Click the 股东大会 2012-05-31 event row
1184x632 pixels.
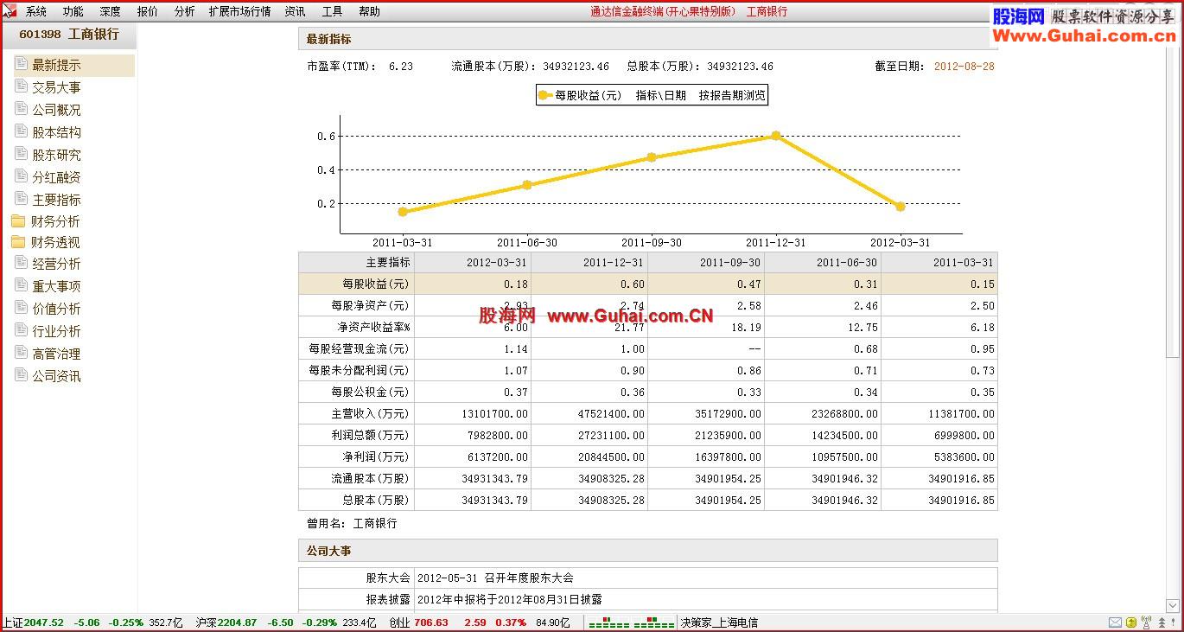click(648, 578)
